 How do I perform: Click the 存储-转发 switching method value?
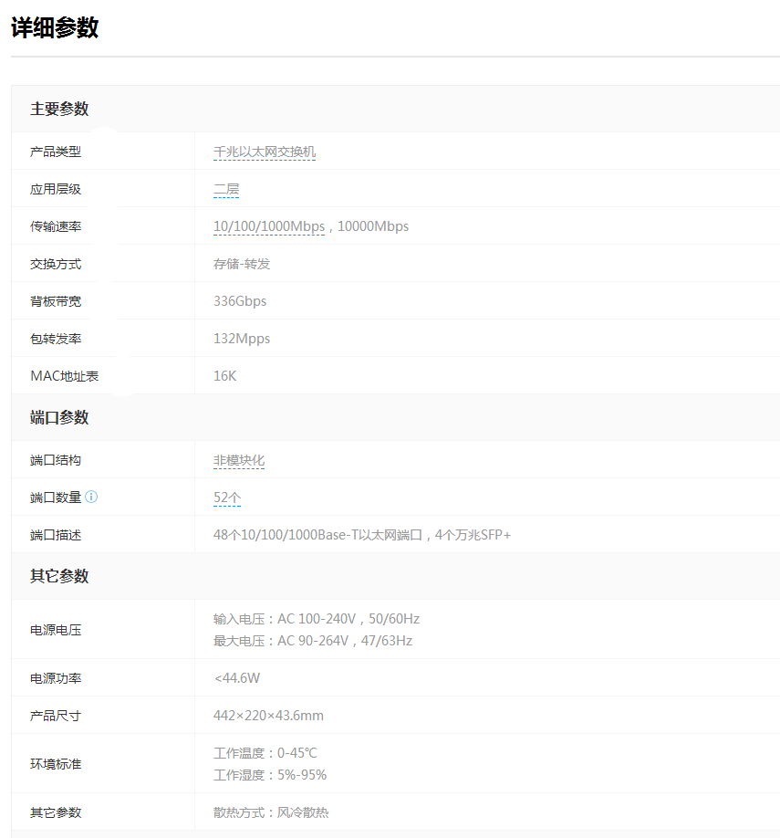242,264
